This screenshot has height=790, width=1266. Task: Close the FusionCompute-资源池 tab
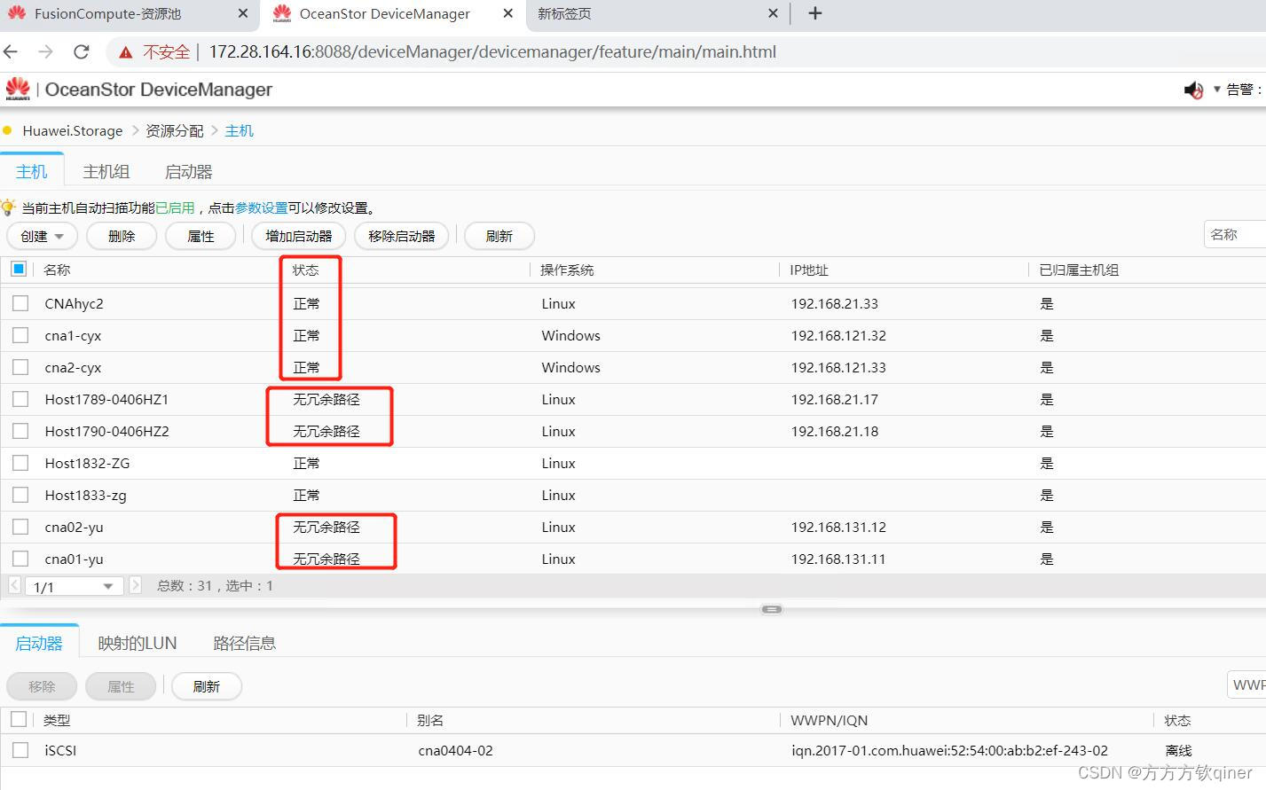[243, 13]
